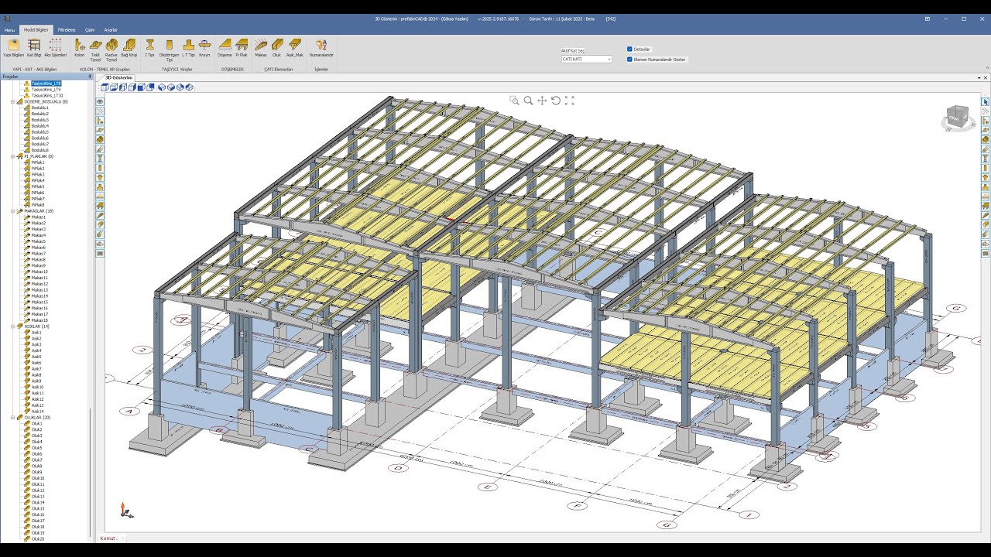Select the Makas roof tool
Screen dimensions: 991x557
[x=261, y=49]
